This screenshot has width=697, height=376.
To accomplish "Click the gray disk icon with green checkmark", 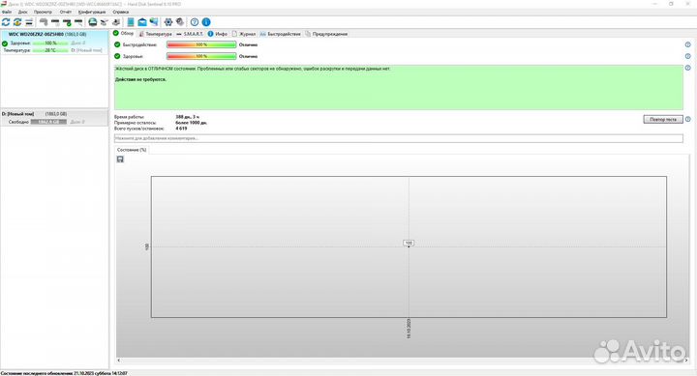I will [67, 22].
